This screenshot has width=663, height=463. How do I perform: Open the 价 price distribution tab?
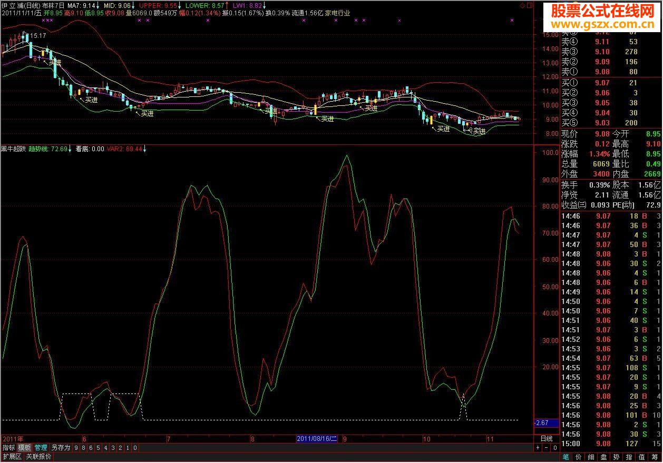[x=579, y=457]
